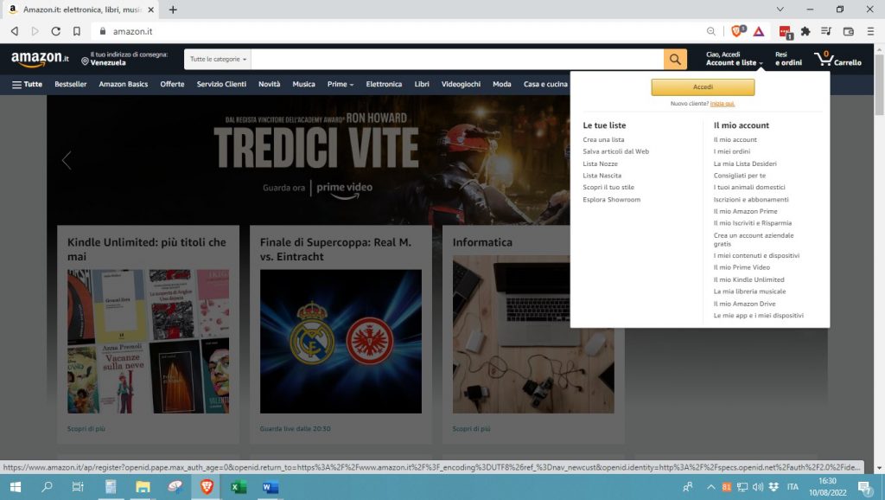Click the orange search magnifier button
The image size is (885, 500).
pos(674,59)
